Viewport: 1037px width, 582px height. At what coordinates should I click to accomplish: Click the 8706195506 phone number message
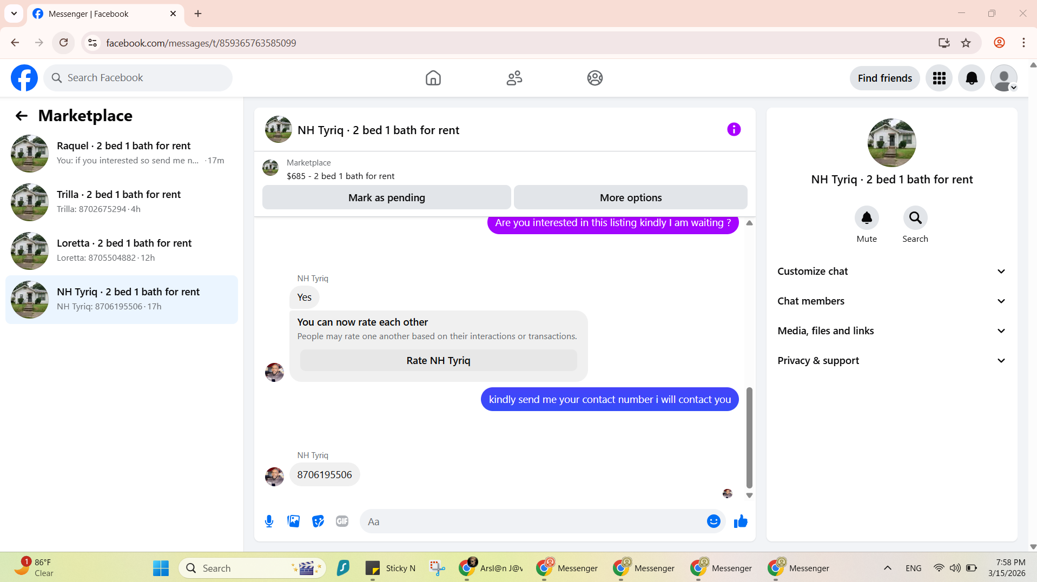point(325,474)
